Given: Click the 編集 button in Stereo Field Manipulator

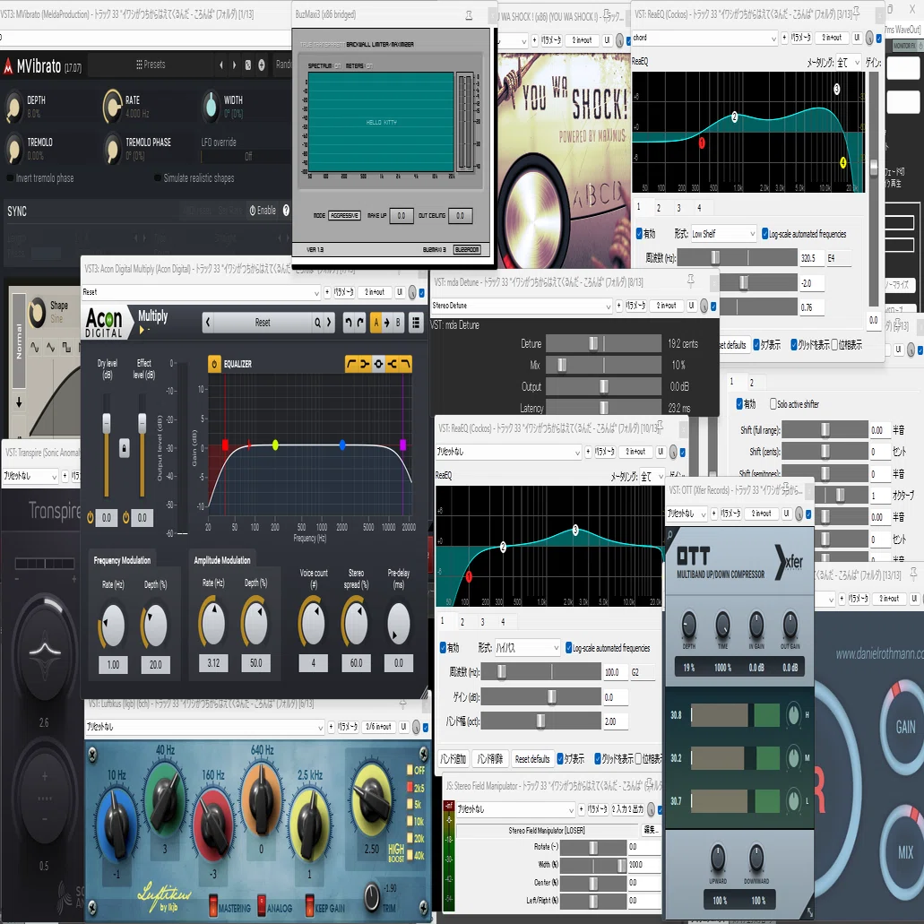Looking at the screenshot, I should [x=651, y=830].
